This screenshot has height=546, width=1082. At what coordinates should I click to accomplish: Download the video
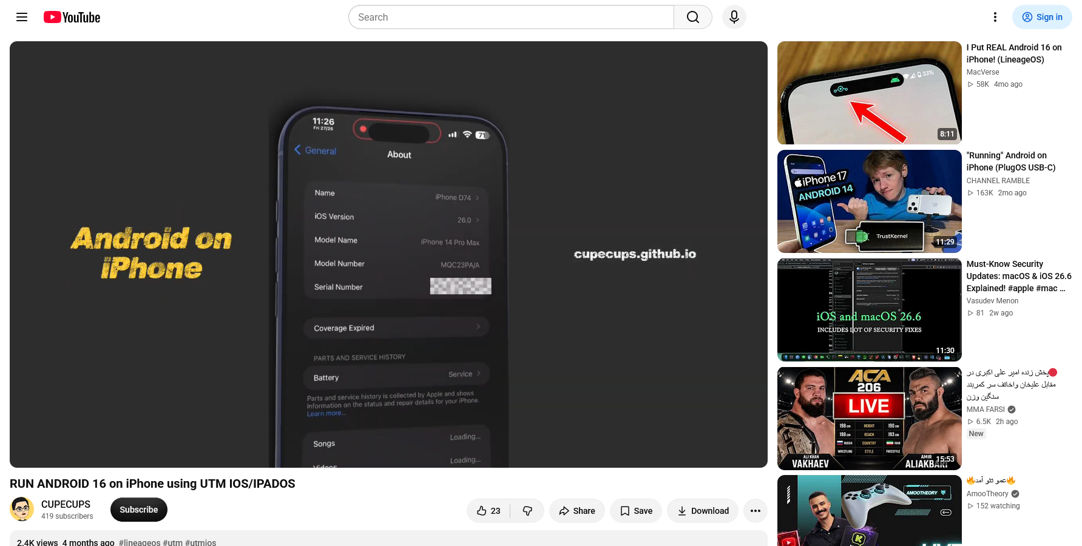click(703, 511)
